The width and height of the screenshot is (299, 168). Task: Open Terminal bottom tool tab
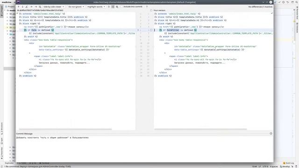point(44,163)
